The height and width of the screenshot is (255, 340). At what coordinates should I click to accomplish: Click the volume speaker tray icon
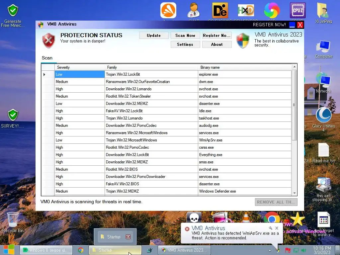pyautogui.click(x=303, y=250)
